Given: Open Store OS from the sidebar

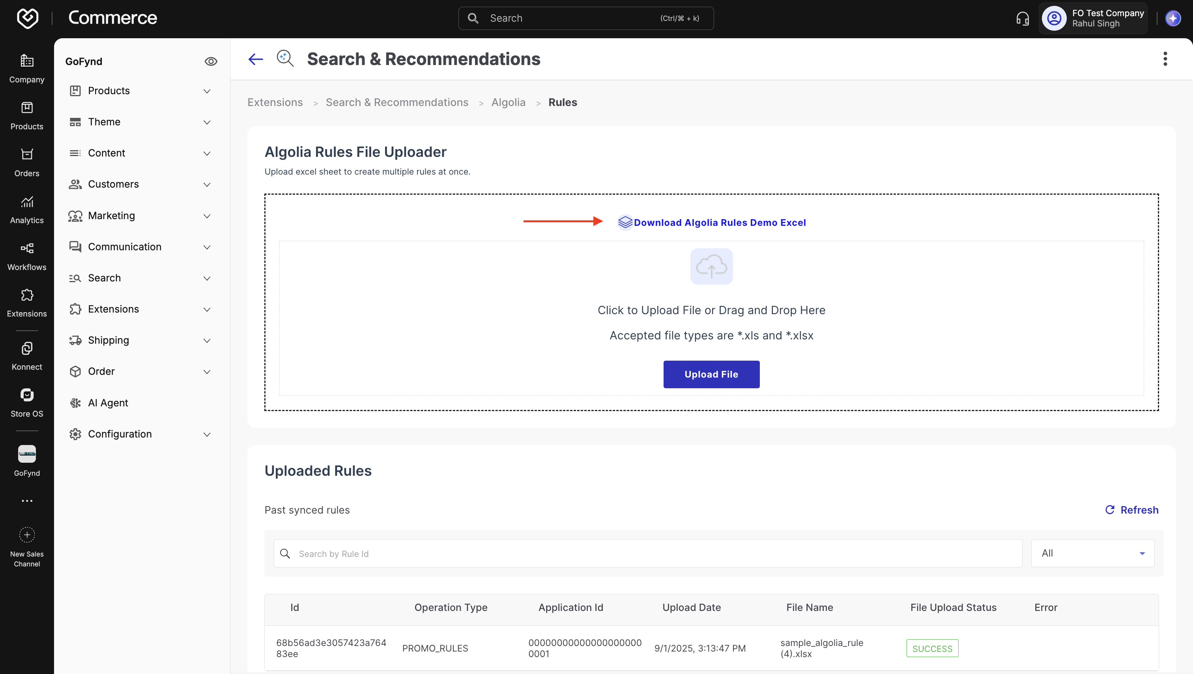Looking at the screenshot, I should click(27, 403).
